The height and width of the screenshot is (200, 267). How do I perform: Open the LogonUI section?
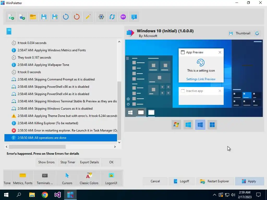point(111,179)
